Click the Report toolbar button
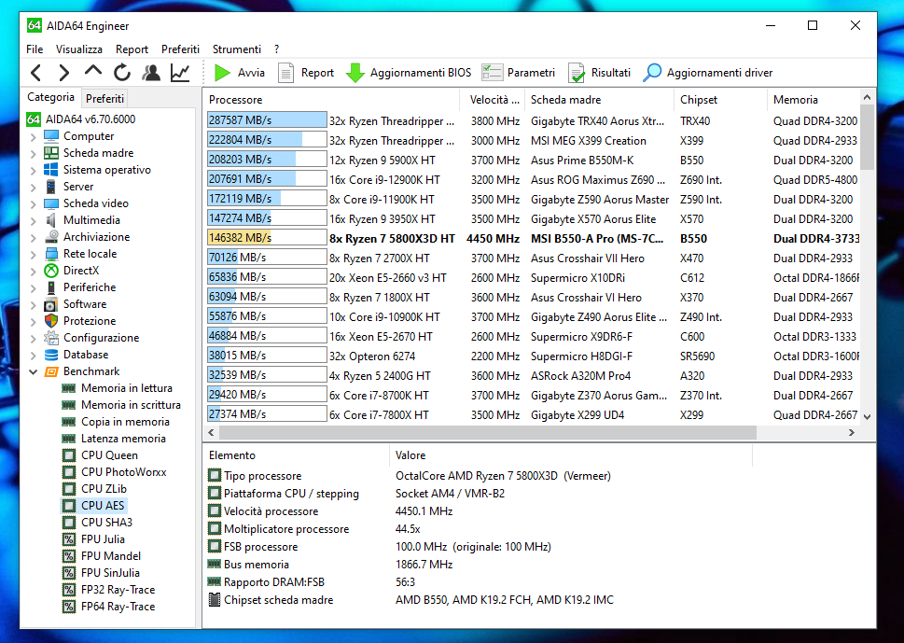Viewport: 904px width, 643px height. [306, 73]
